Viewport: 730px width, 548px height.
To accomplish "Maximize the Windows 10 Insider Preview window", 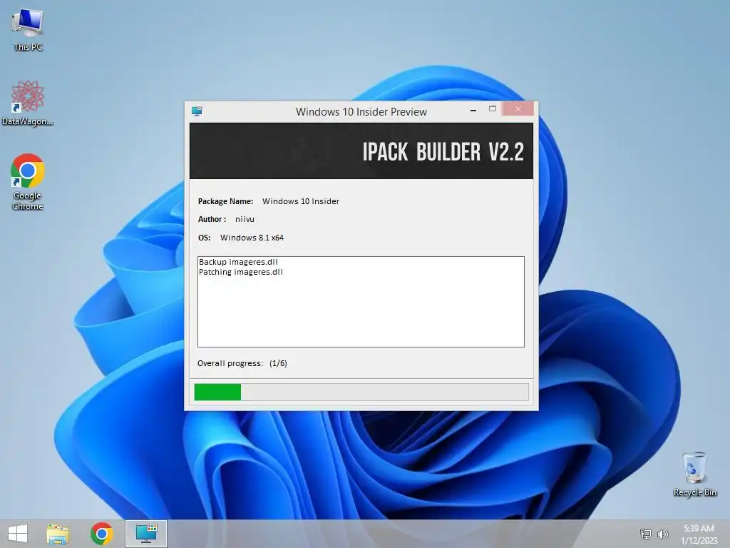I will (493, 109).
